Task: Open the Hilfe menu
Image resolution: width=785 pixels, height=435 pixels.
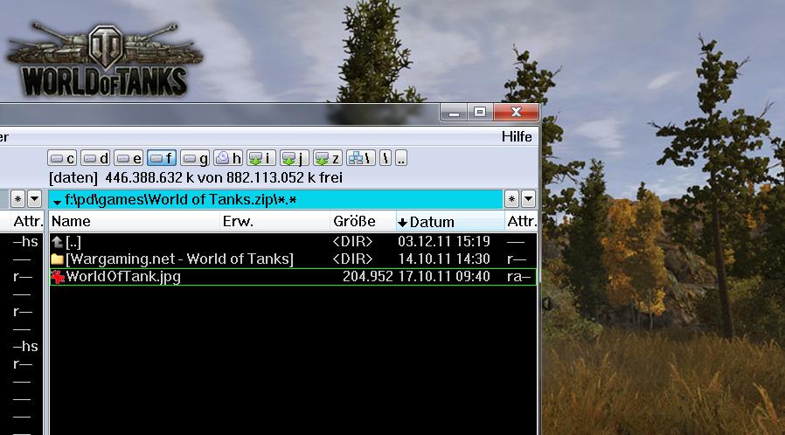Action: click(x=517, y=136)
